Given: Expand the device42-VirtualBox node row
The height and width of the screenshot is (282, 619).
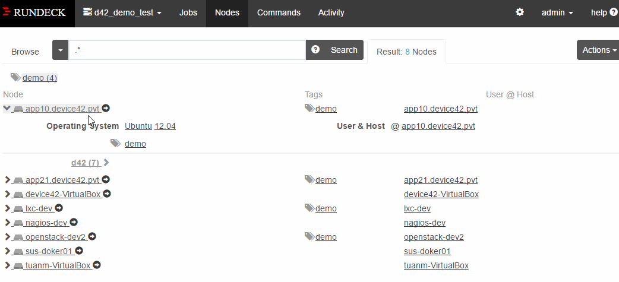Looking at the screenshot, I should [x=7, y=194].
